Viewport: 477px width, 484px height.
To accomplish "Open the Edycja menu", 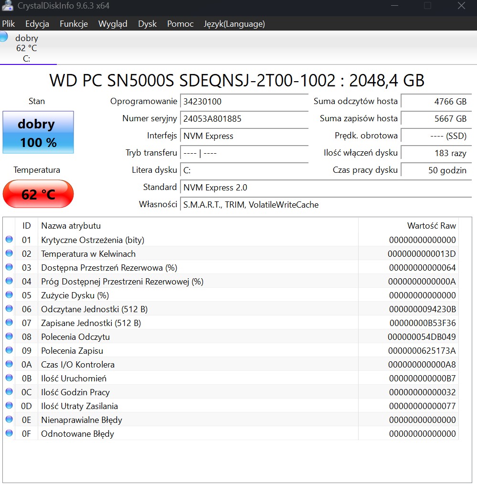I will 37,24.
